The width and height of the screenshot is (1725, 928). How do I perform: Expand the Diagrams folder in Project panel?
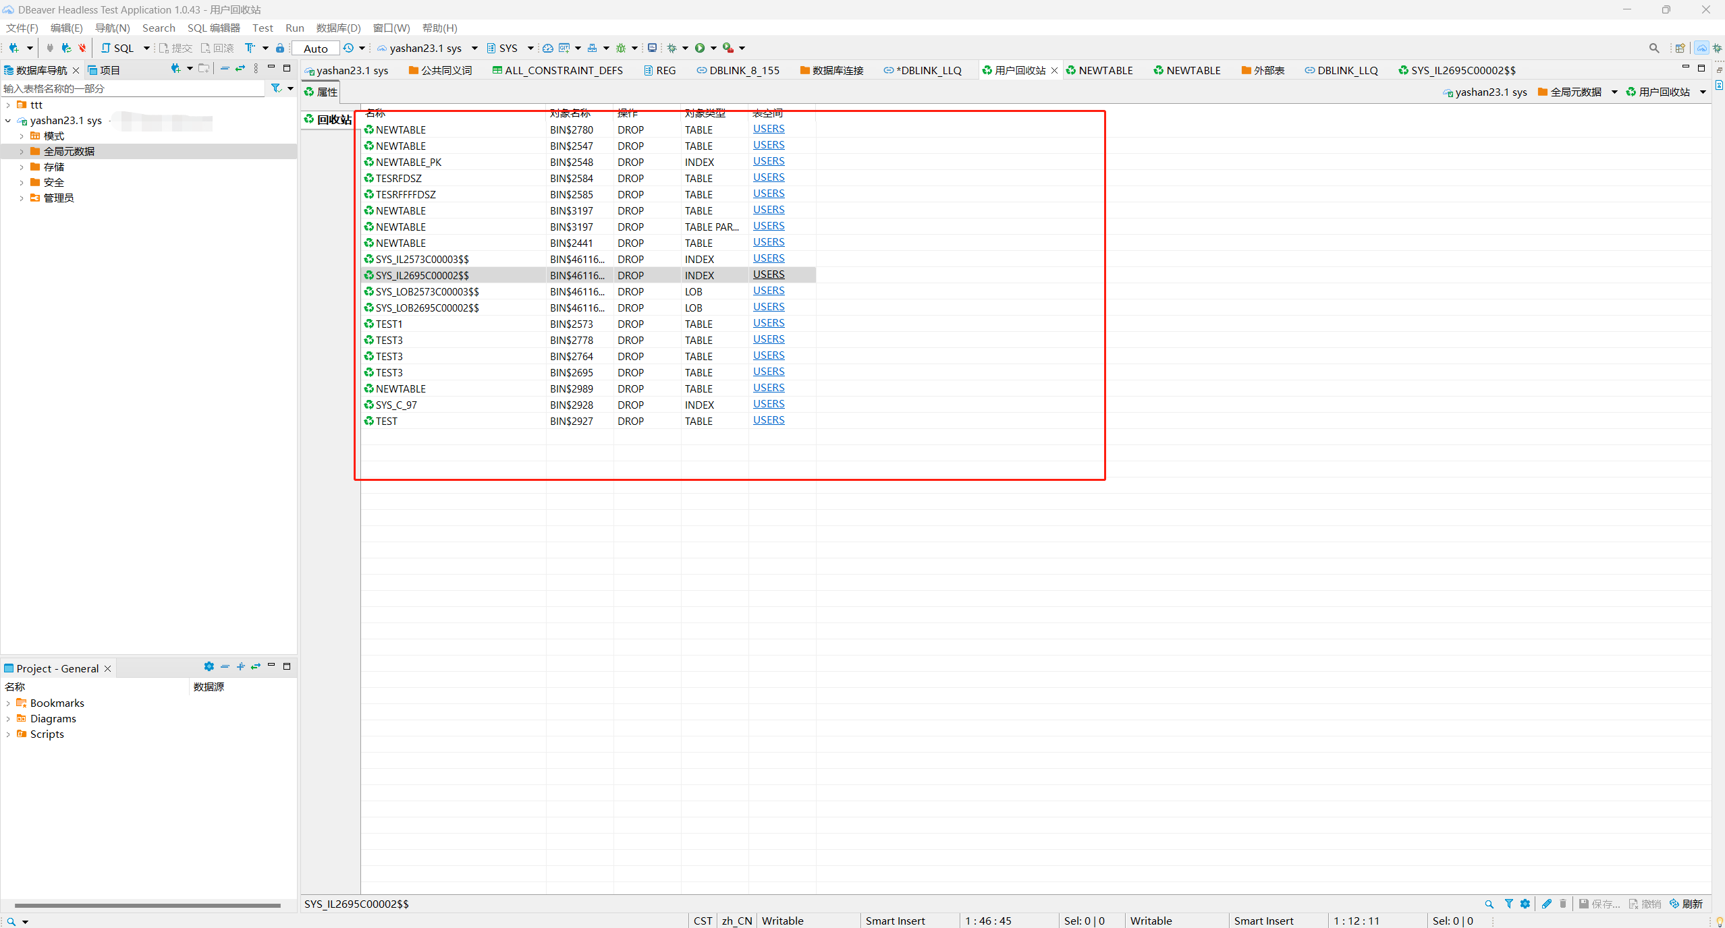click(8, 718)
